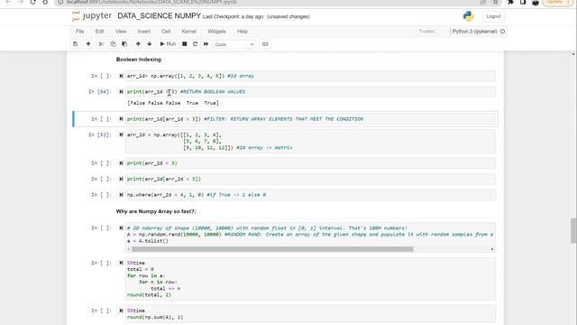Image resolution: width=577 pixels, height=325 pixels.
Task: Click the page vertical scrollbar thumb
Action: coord(573,231)
